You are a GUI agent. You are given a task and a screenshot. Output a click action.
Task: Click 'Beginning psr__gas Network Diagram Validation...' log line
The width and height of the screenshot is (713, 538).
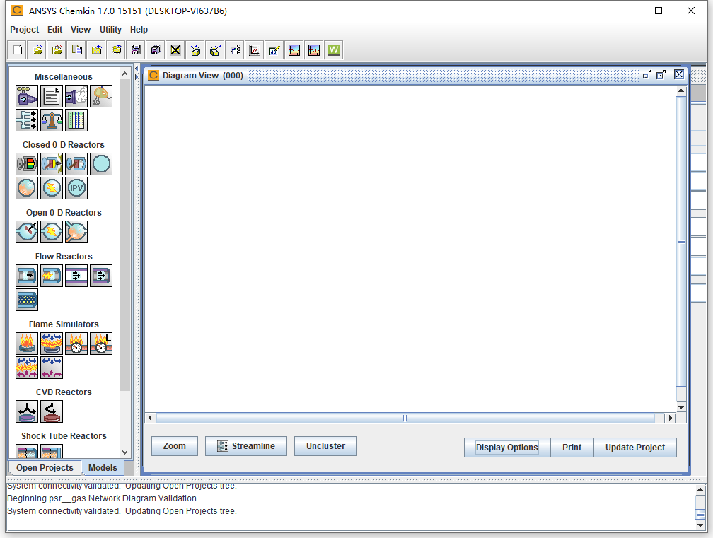point(105,498)
